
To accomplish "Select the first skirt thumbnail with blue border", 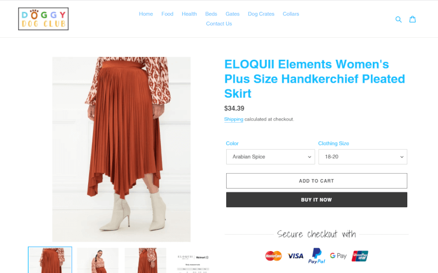I will click(50, 260).
